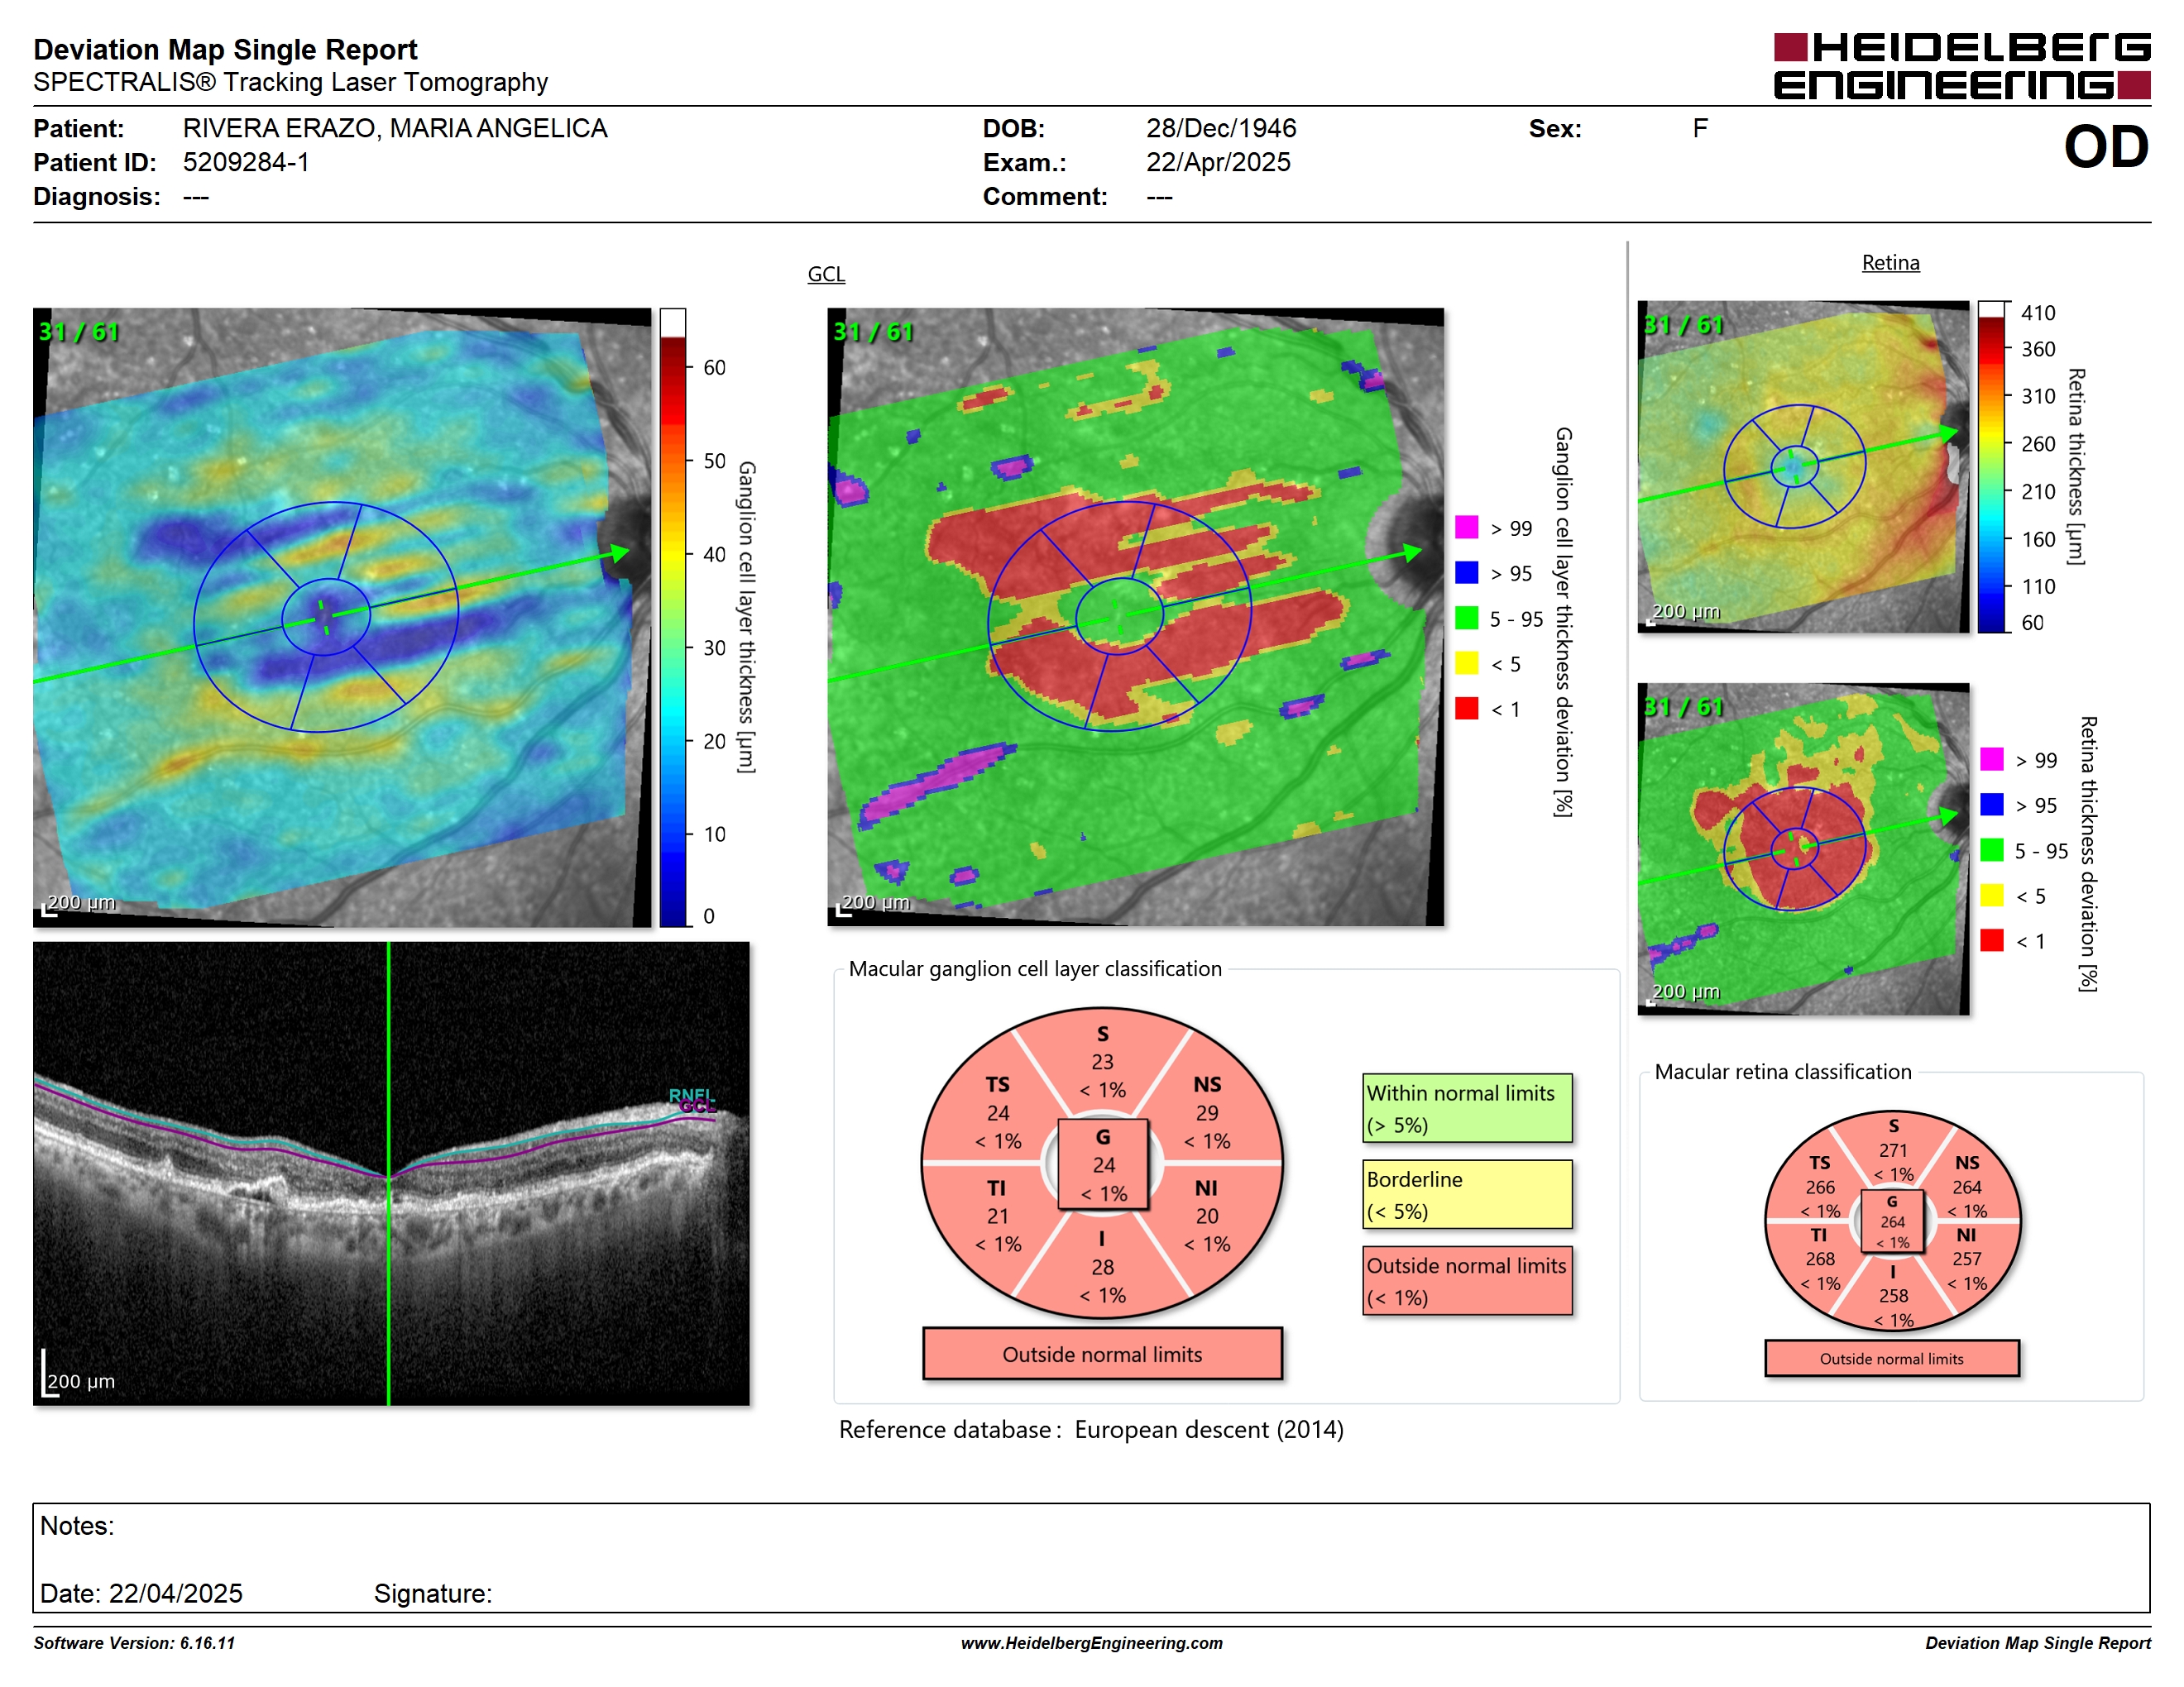Select the Sex value 'F'
Viewport: 2184px width, 1687px height.
click(1700, 128)
